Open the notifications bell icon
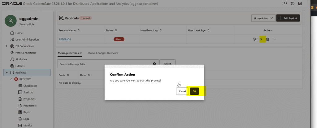The image size is (317, 128). [285, 3]
